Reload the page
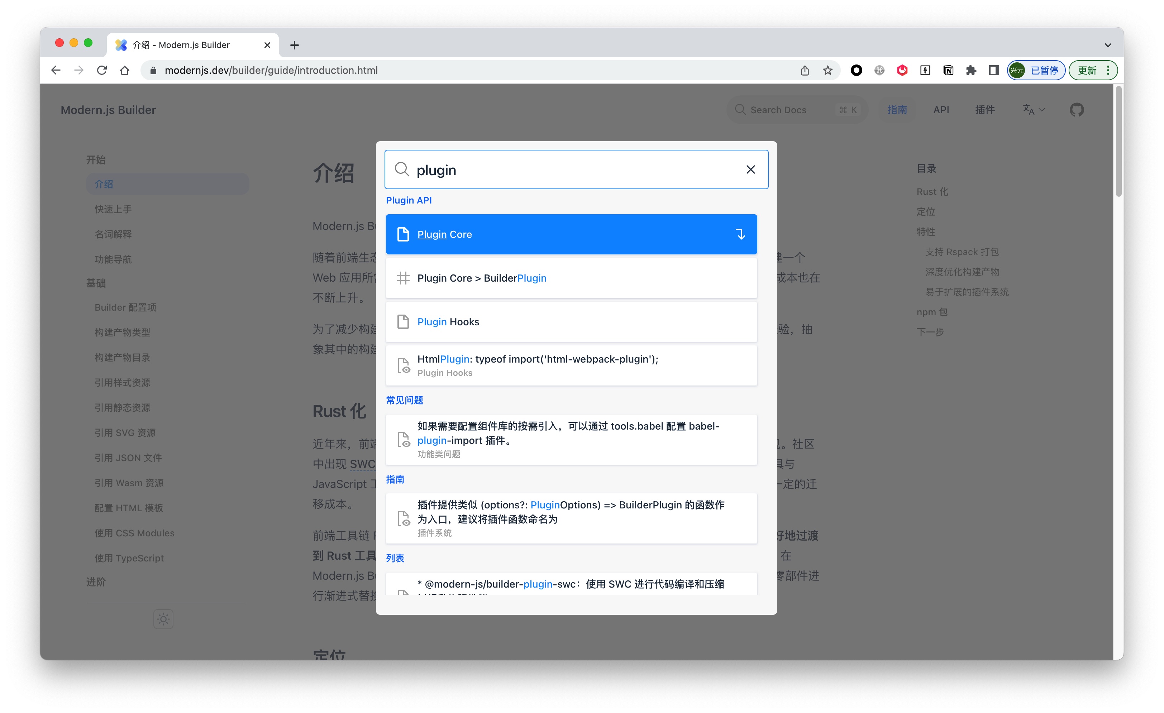Image resolution: width=1164 pixels, height=713 pixels. point(101,70)
